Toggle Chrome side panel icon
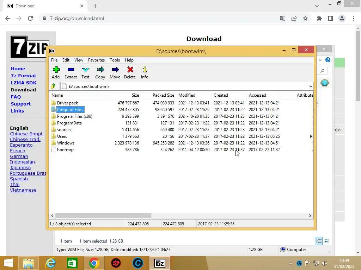Screen dimensions: 361x270 coord(331,18)
